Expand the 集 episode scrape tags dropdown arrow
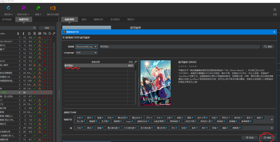This screenshot has width=280, height=142. click(272, 128)
